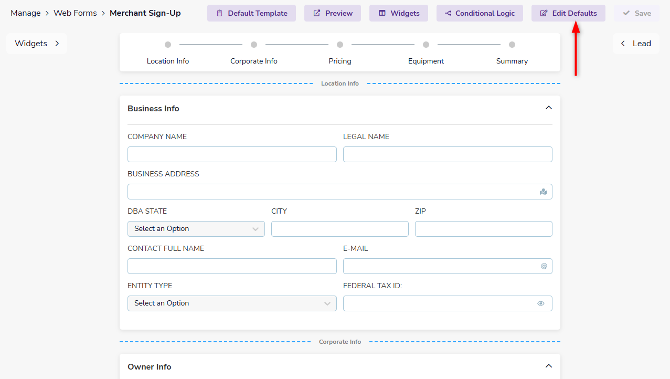Open the Entity Type dropdown
Image resolution: width=670 pixels, height=379 pixels.
click(x=231, y=303)
